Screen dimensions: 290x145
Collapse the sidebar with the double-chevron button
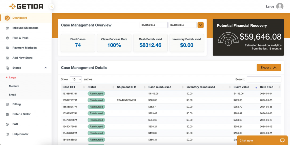(x=52, y=6)
